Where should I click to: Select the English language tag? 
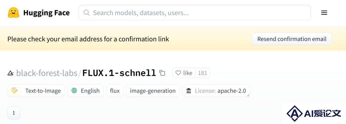(x=86, y=91)
